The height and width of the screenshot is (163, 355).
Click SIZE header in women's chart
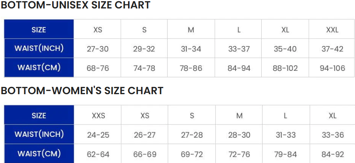(39, 116)
